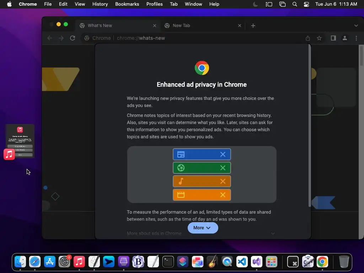This screenshot has height=273, width=364.
Task: Open Finder from the dock
Action: (20, 262)
